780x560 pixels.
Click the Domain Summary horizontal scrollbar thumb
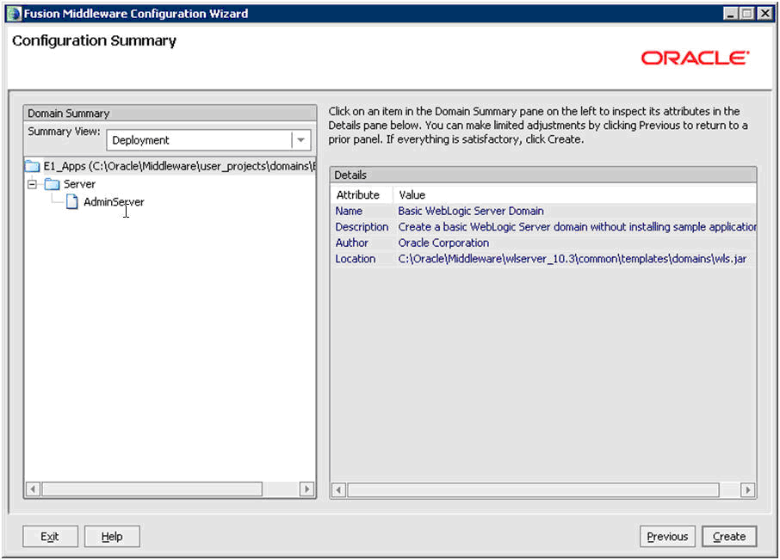click(x=152, y=489)
